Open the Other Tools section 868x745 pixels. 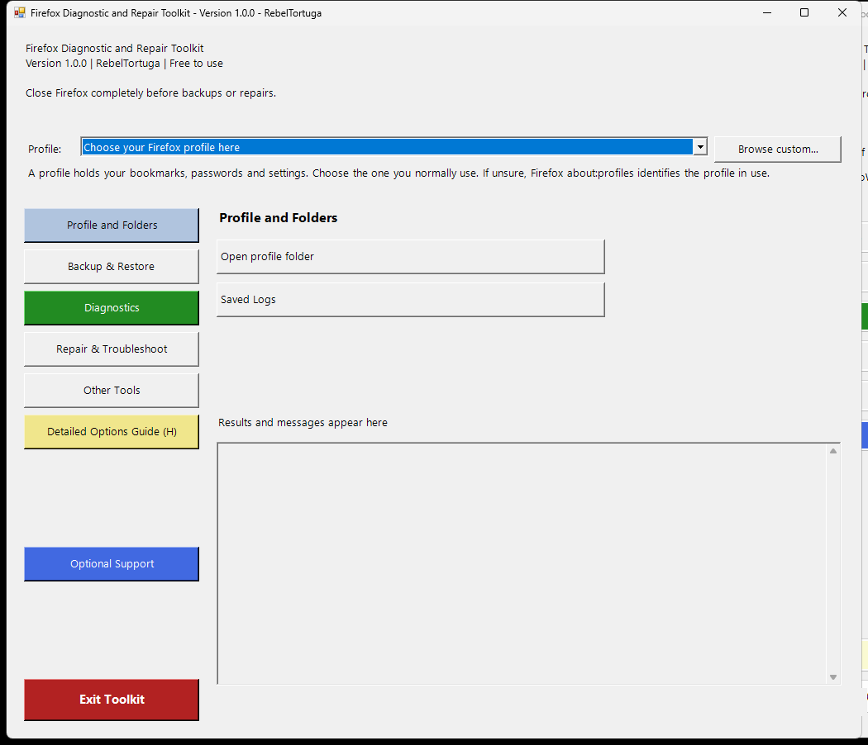112,391
